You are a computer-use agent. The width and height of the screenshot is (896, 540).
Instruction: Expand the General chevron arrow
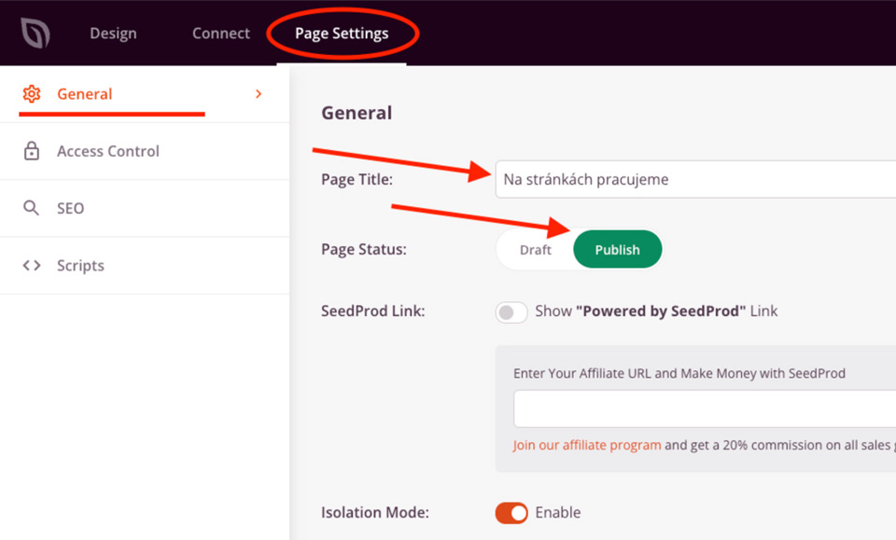(x=259, y=93)
